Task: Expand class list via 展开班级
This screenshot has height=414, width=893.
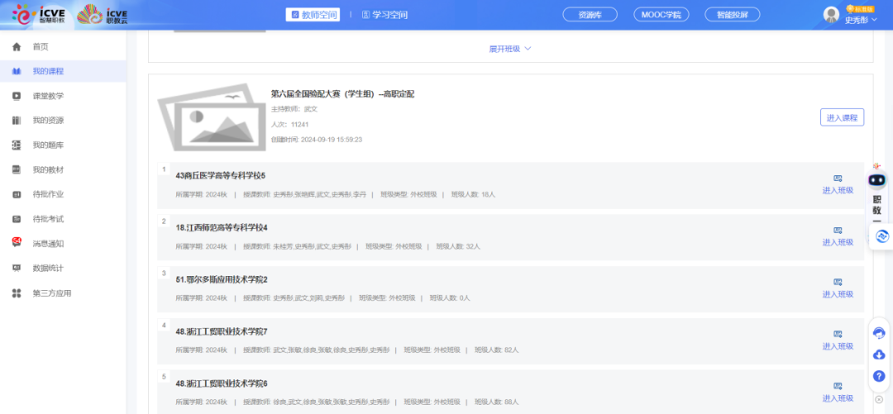Action: coord(510,49)
